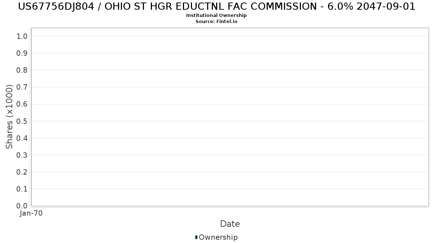The image size is (433, 243).
Task: Click the Ownership legend color swatch
Action: click(x=196, y=237)
